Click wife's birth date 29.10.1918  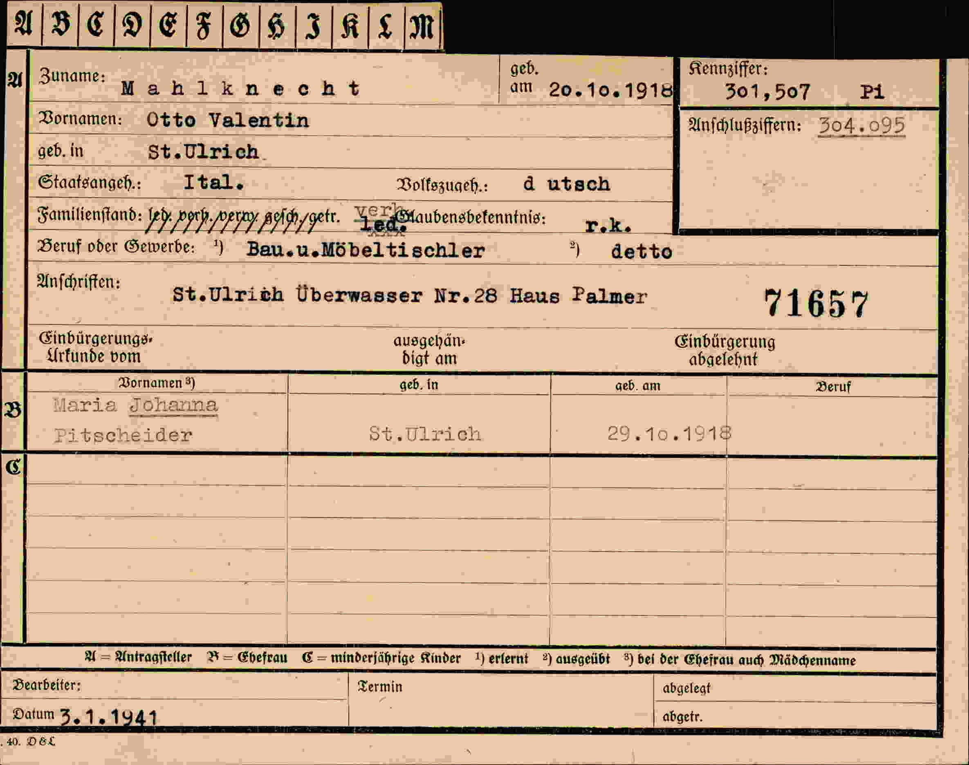click(669, 433)
